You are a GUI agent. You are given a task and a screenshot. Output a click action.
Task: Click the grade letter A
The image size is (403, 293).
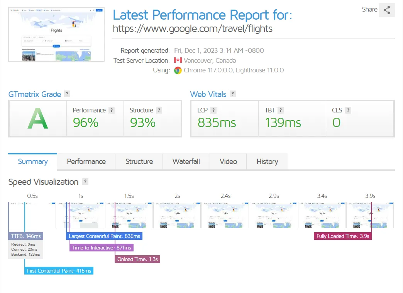(x=38, y=119)
